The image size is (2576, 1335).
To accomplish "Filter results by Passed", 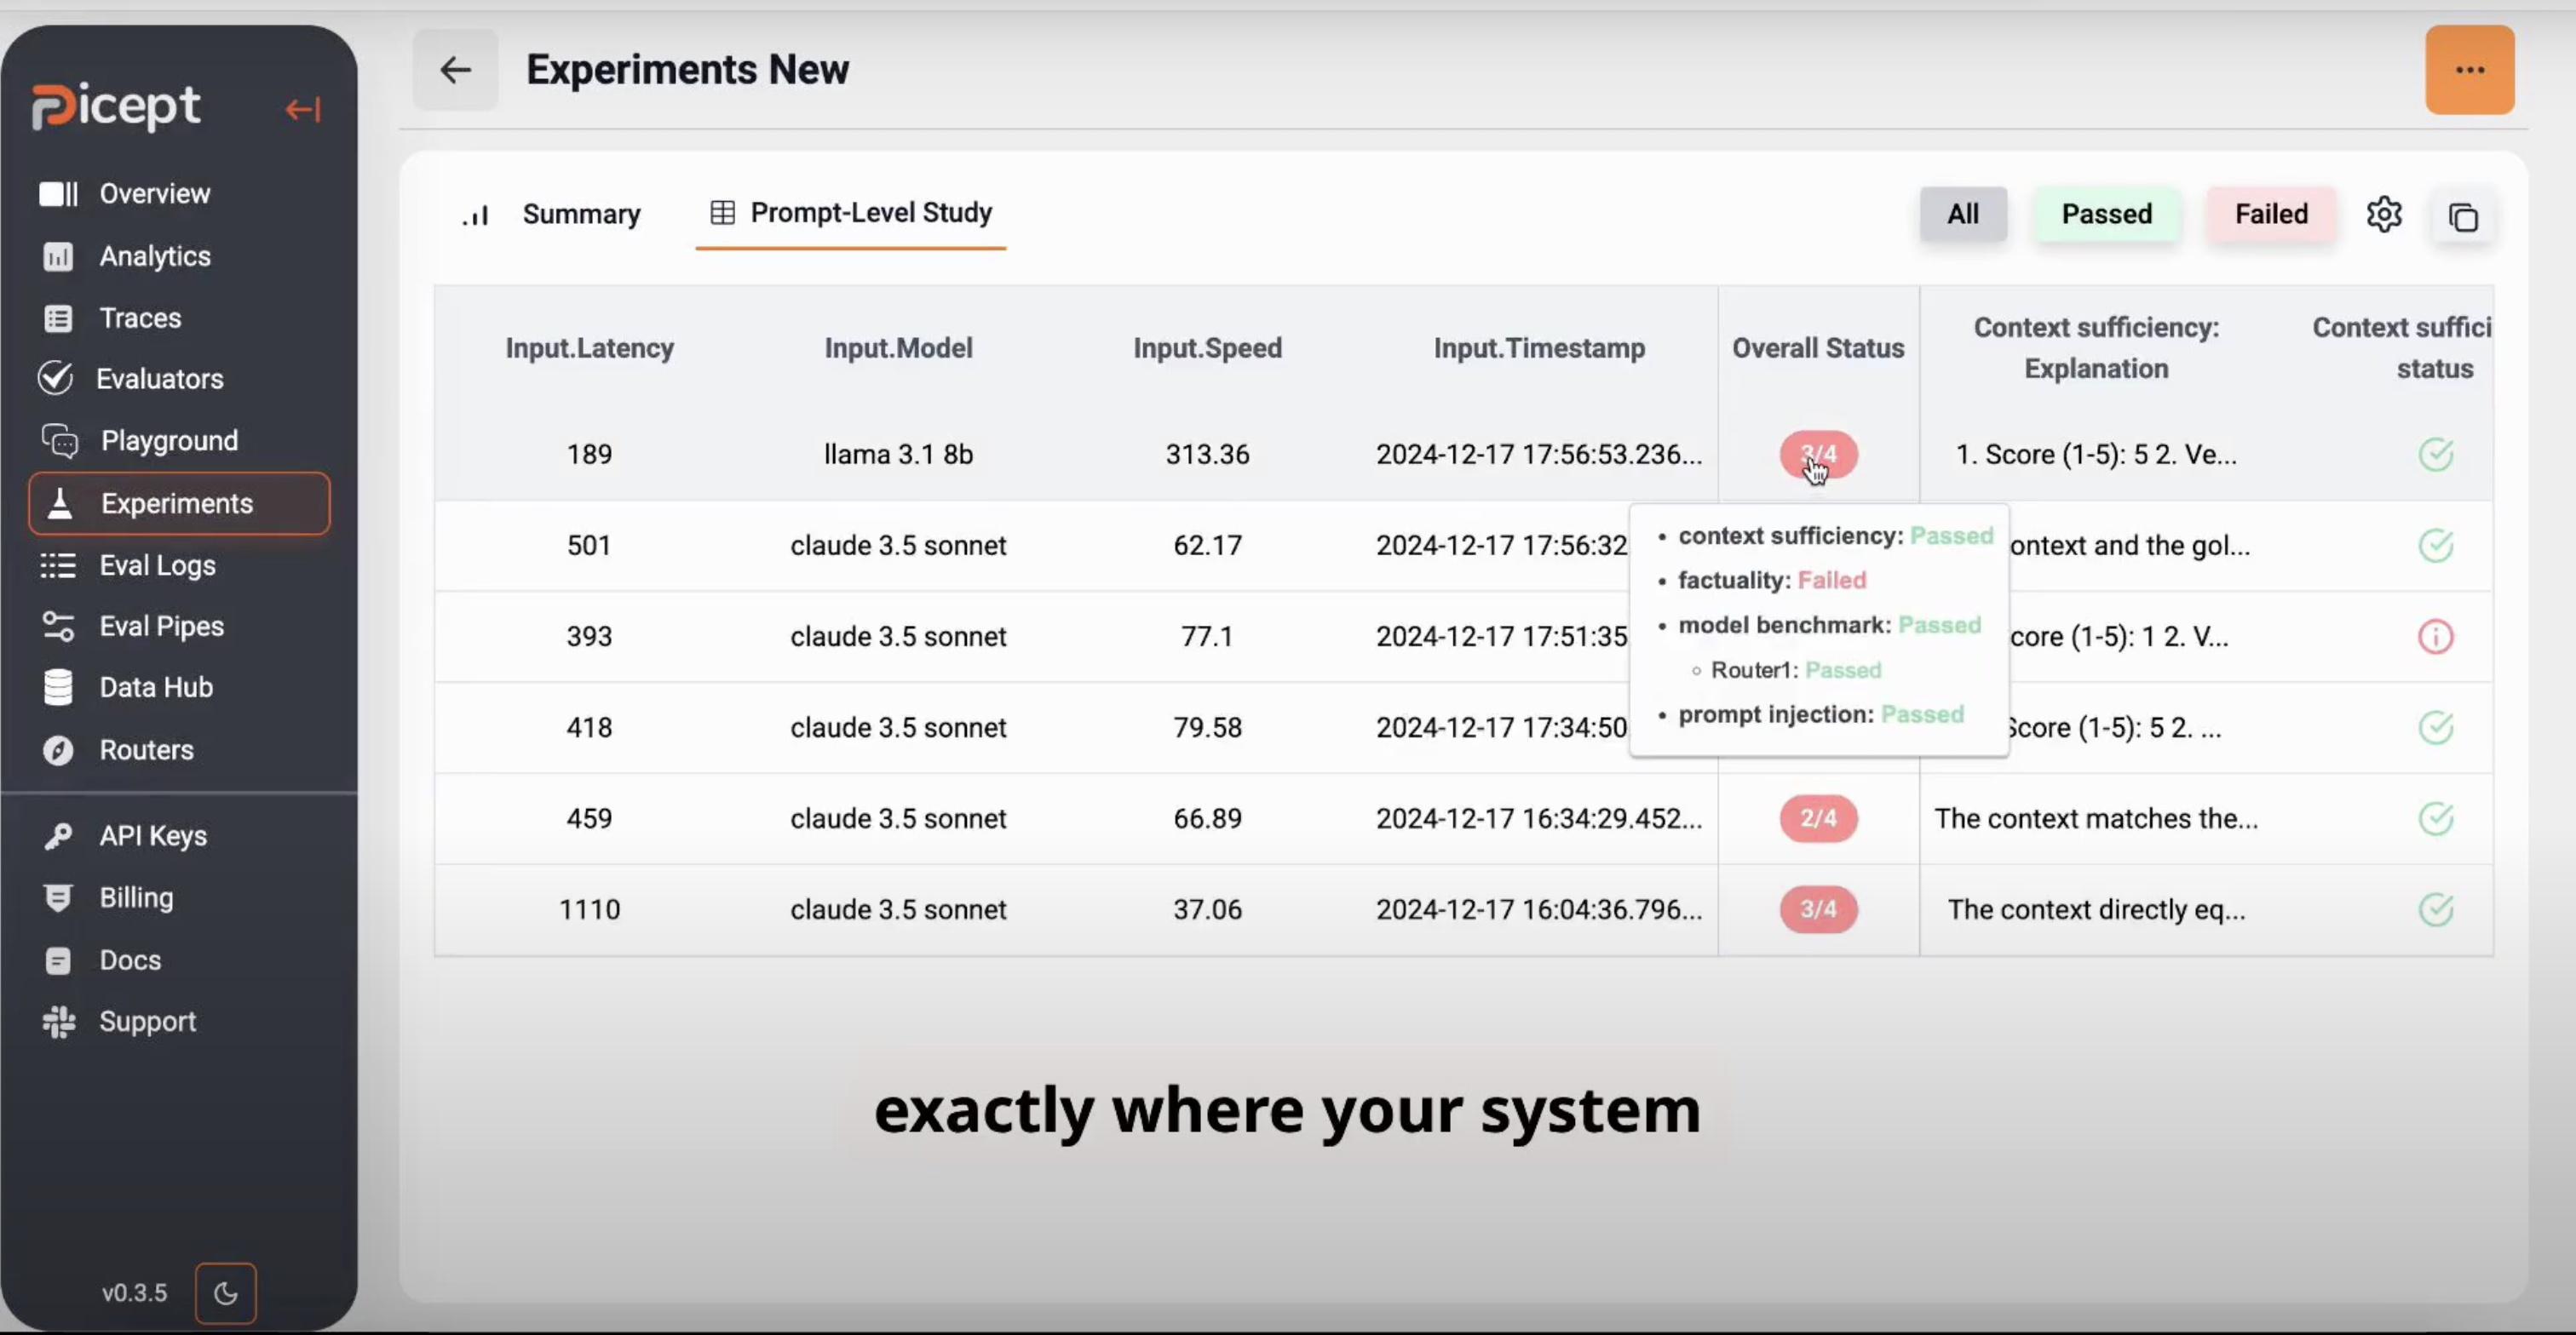I will pos(2106,214).
